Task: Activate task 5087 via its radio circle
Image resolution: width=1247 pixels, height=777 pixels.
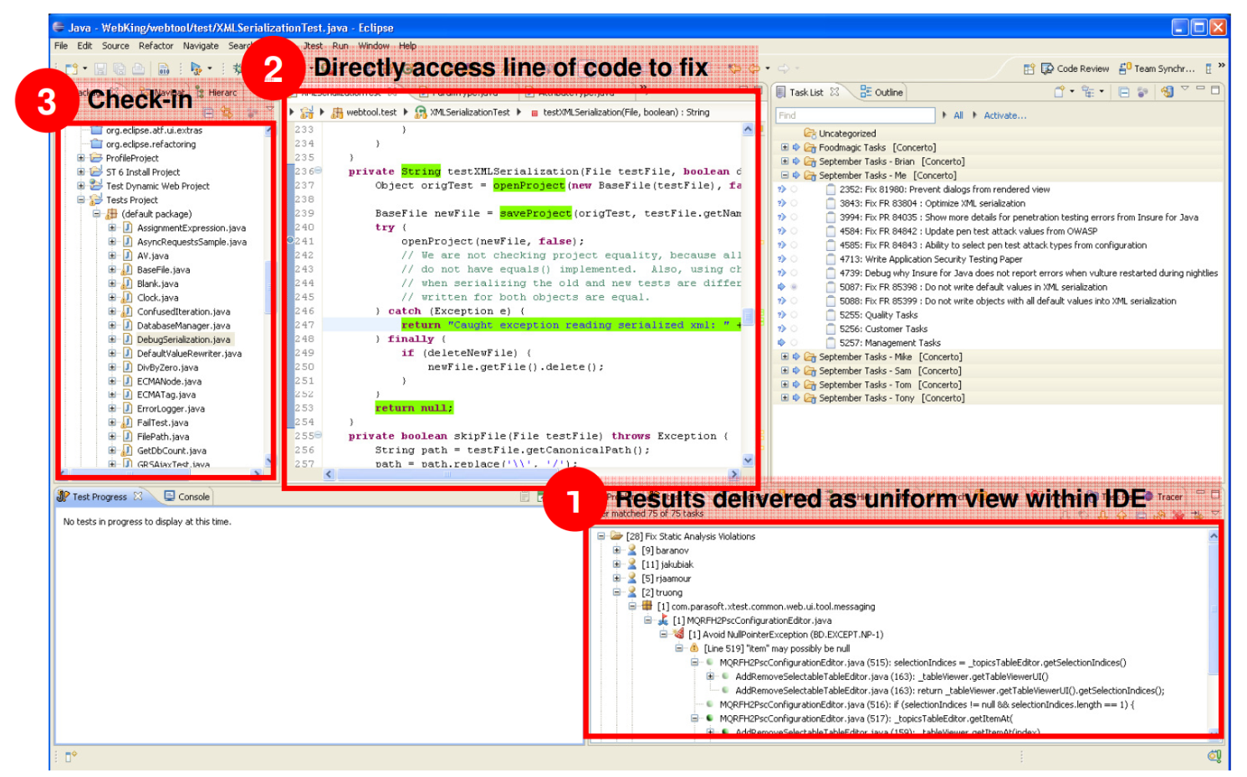Action: [x=794, y=287]
